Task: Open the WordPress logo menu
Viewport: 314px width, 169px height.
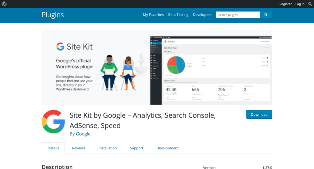Action: (x=4, y=4)
